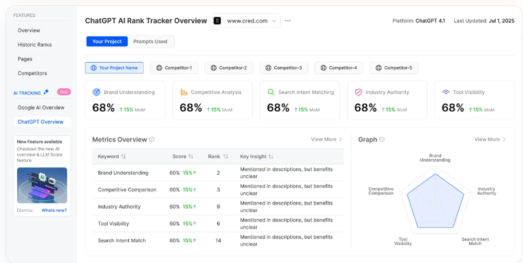This screenshot has height=263, width=523.
Task: Open the www.cred.com domain dropdown
Action: (x=245, y=21)
